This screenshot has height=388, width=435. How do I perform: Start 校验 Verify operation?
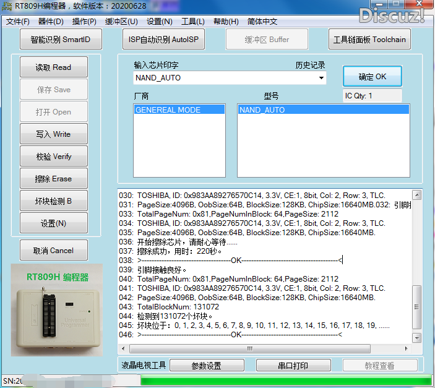coord(54,157)
